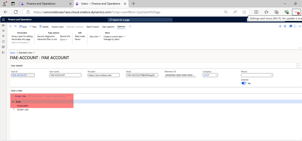This screenshot has height=141, width=302.
Task: Open Favorites star in left sidebar
Action: (x=3, y=36)
